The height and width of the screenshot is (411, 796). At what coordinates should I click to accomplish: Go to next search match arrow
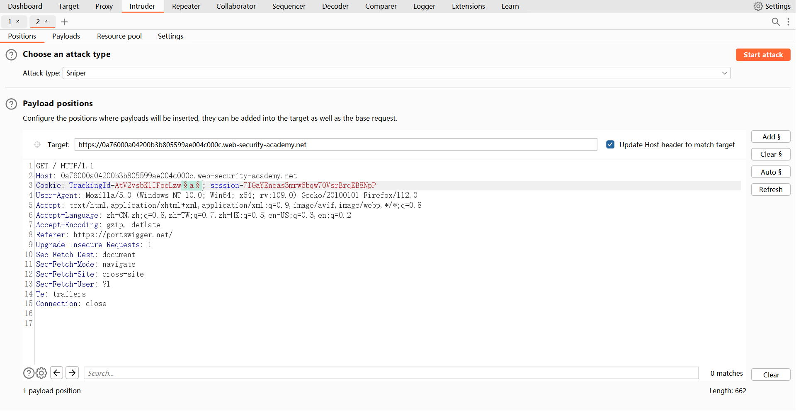coord(72,373)
